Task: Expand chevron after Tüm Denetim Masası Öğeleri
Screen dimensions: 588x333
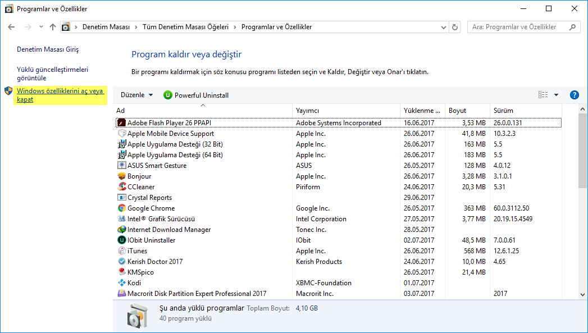Action: coord(235,27)
